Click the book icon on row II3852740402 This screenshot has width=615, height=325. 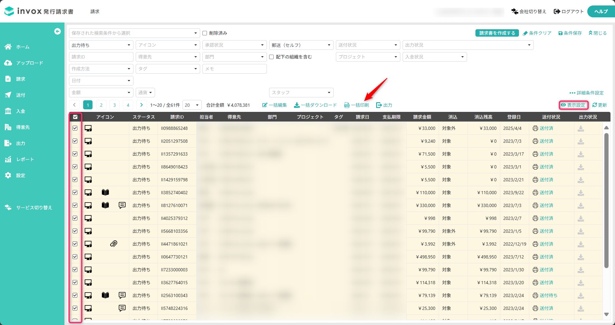click(105, 193)
